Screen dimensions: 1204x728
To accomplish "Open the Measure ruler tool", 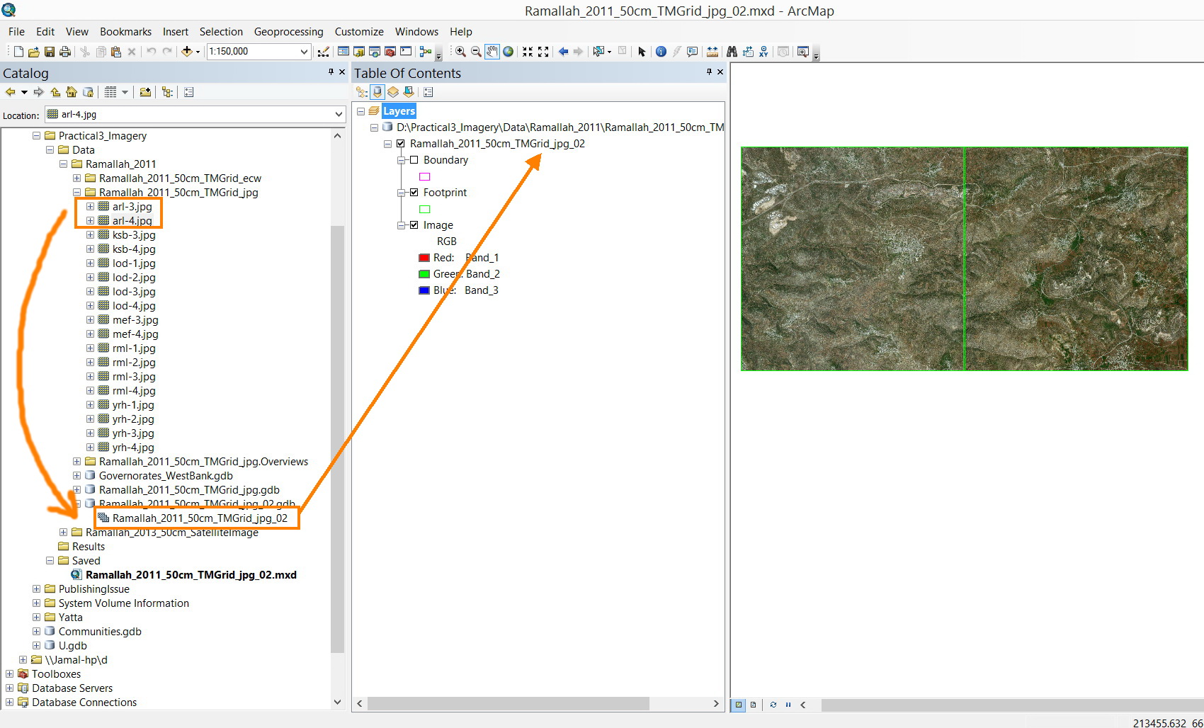I will 712,52.
